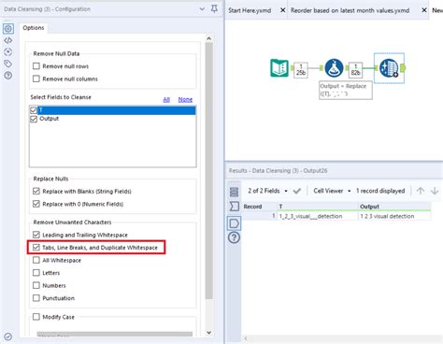Viewport: 443px width, 344px height.
Task: Select the Text Input book tool on canvas
Action: [x=279, y=67]
